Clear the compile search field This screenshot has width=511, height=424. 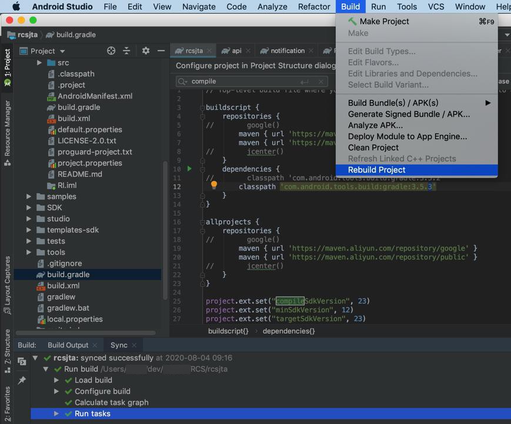(321, 82)
